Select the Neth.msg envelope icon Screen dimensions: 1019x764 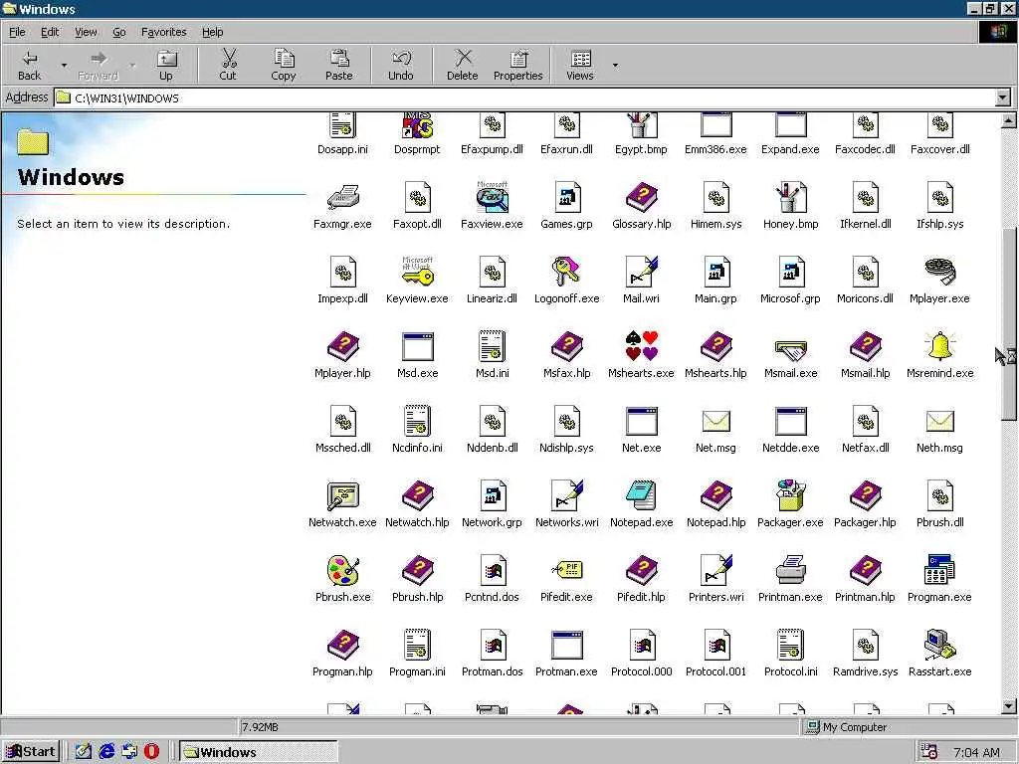939,421
